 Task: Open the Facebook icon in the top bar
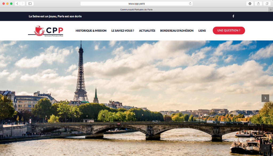point(233,16)
